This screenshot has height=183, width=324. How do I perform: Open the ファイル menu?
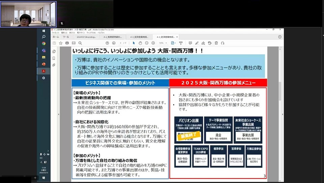click(x=54, y=33)
